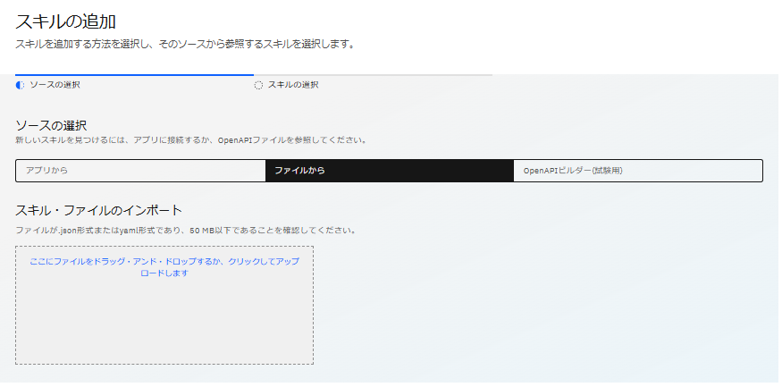The image size is (782, 387).
Task: Open the OpenAPIビルダー(試験用) tab
Action: (637, 170)
